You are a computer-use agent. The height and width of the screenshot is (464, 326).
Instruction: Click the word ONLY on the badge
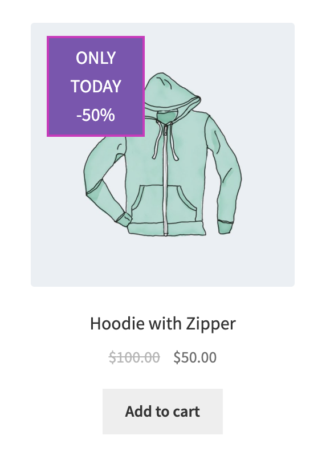click(x=96, y=58)
